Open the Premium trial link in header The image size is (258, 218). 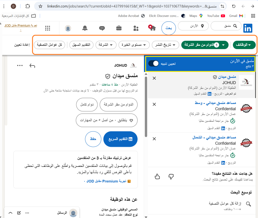pos(21,26)
